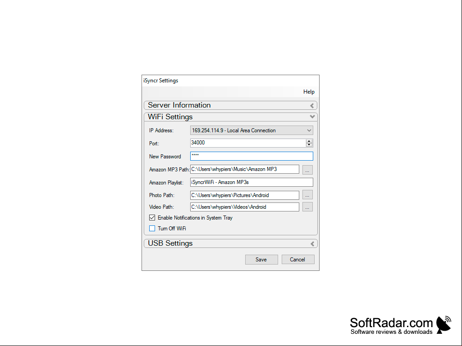462x346 pixels.
Task: Check the Turn Off WiFi box
Action: pos(152,228)
